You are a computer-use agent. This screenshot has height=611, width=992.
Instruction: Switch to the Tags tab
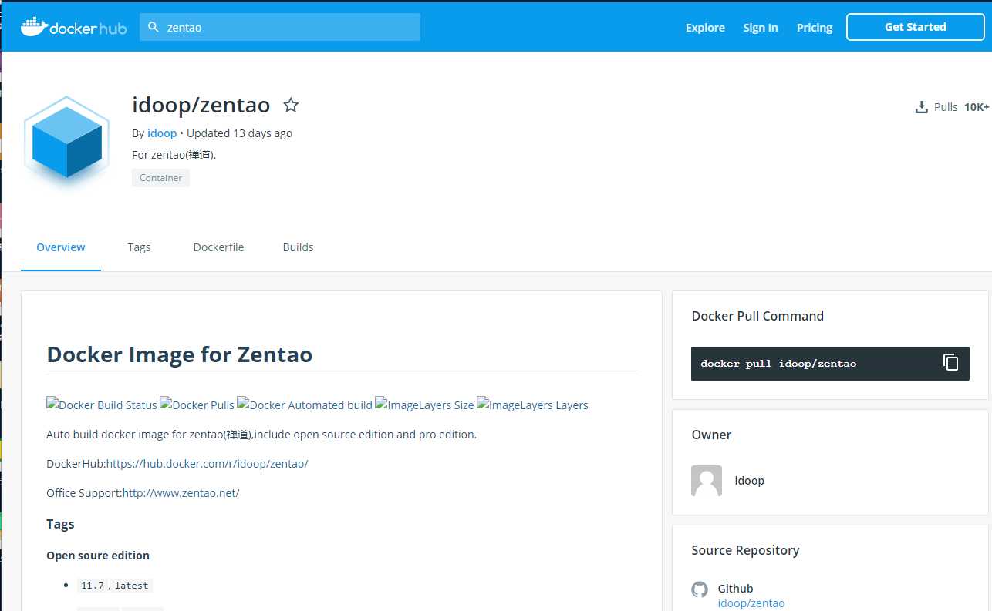139,247
